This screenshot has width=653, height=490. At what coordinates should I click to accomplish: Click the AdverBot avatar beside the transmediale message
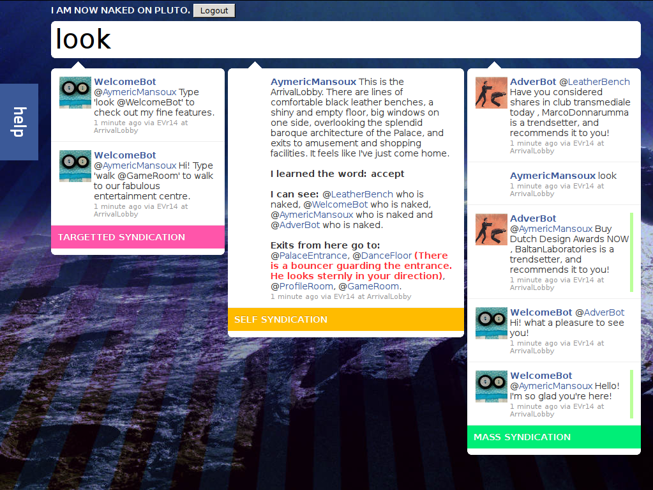coord(491,93)
